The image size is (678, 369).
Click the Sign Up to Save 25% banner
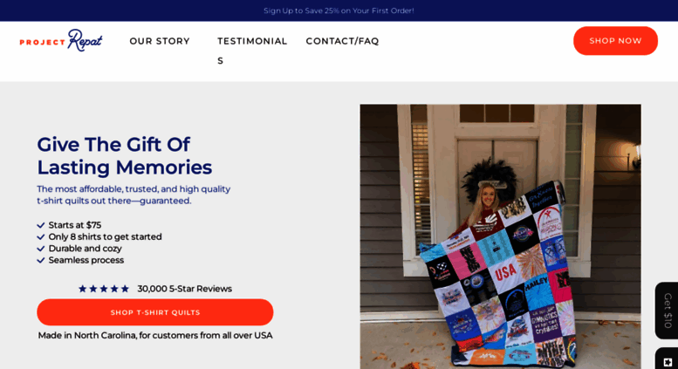pyautogui.click(x=339, y=10)
